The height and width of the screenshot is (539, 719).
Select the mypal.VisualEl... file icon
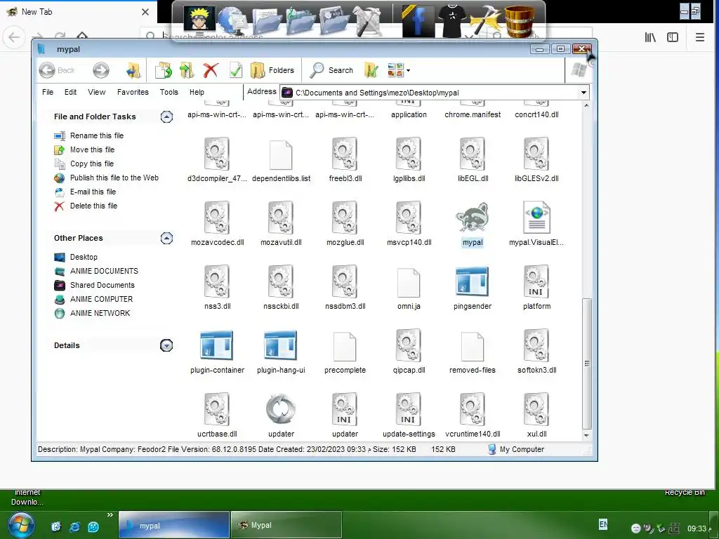click(536, 225)
